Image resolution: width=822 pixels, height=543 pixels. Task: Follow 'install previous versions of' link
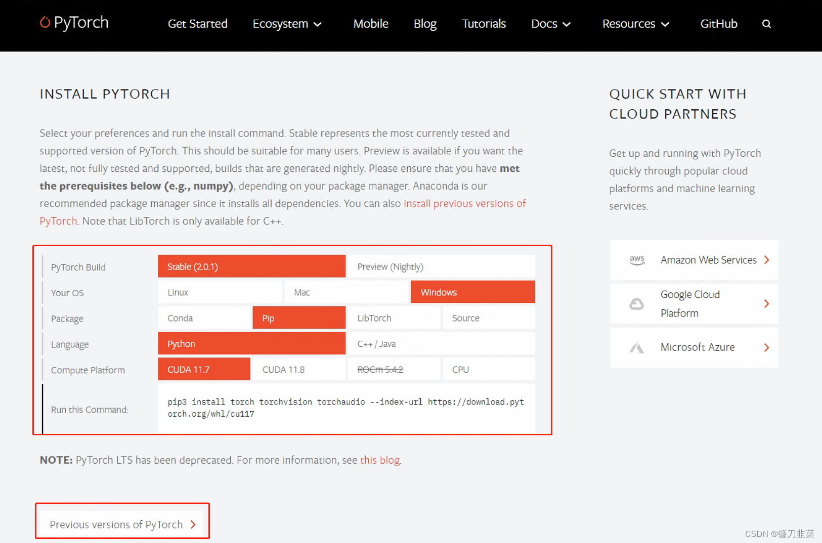[x=464, y=203]
